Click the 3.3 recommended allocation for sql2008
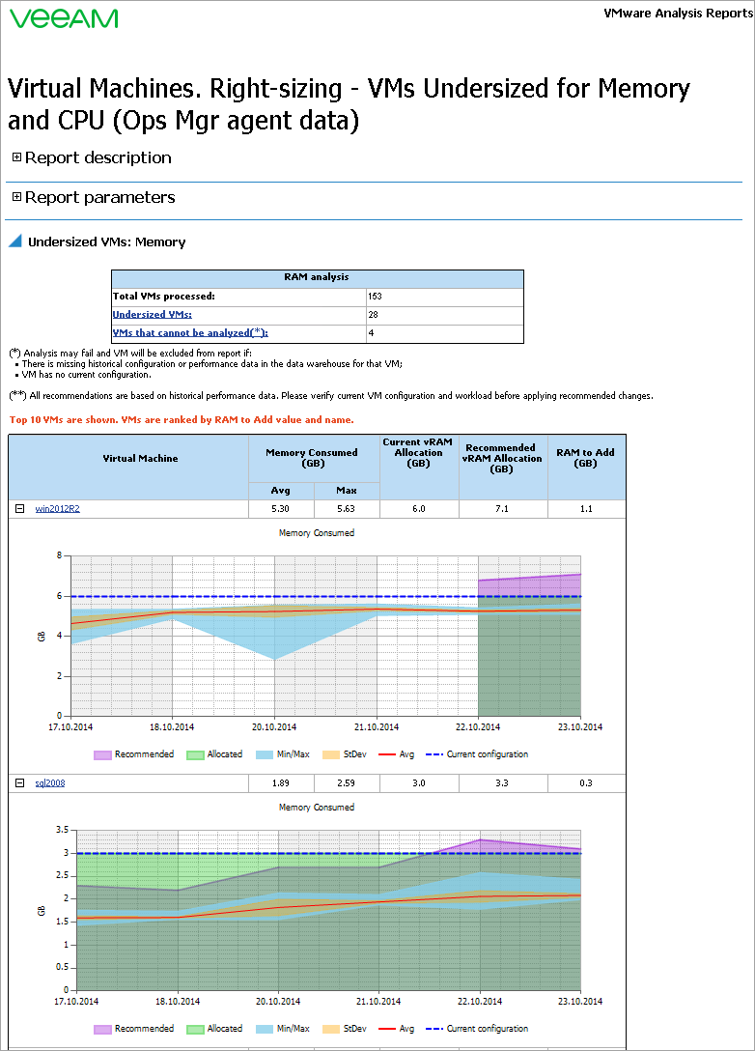 click(x=503, y=782)
